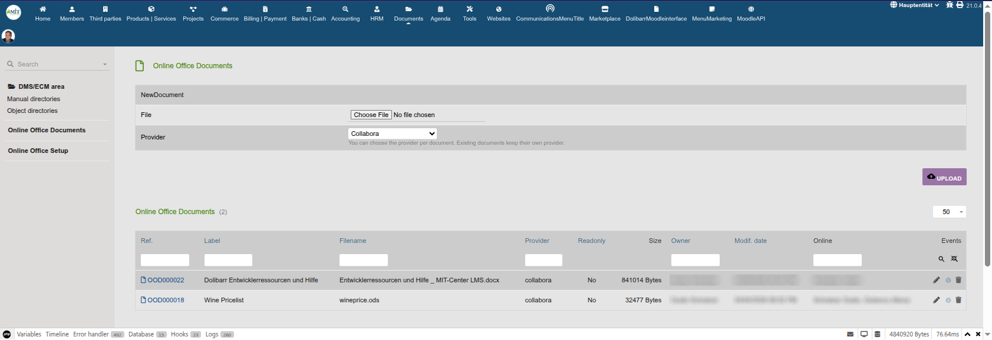Screen dimensions: 992x340
Task: Click the Choose File button
Action: coord(371,115)
